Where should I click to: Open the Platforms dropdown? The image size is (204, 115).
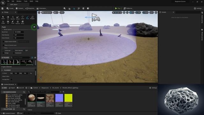pos(128,8)
